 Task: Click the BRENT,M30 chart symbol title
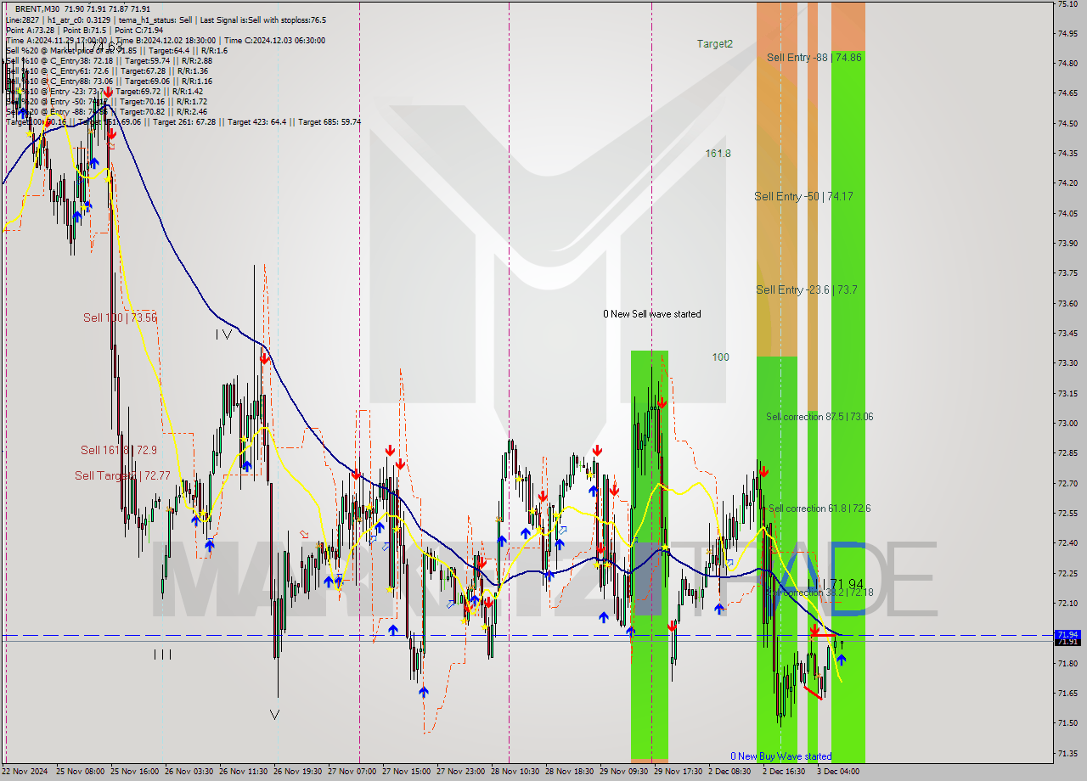[37, 8]
